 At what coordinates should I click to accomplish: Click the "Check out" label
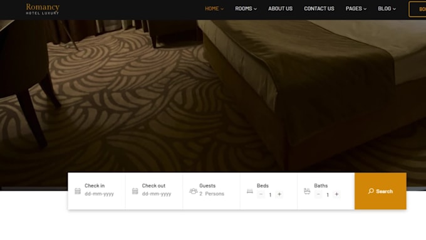coord(153,185)
